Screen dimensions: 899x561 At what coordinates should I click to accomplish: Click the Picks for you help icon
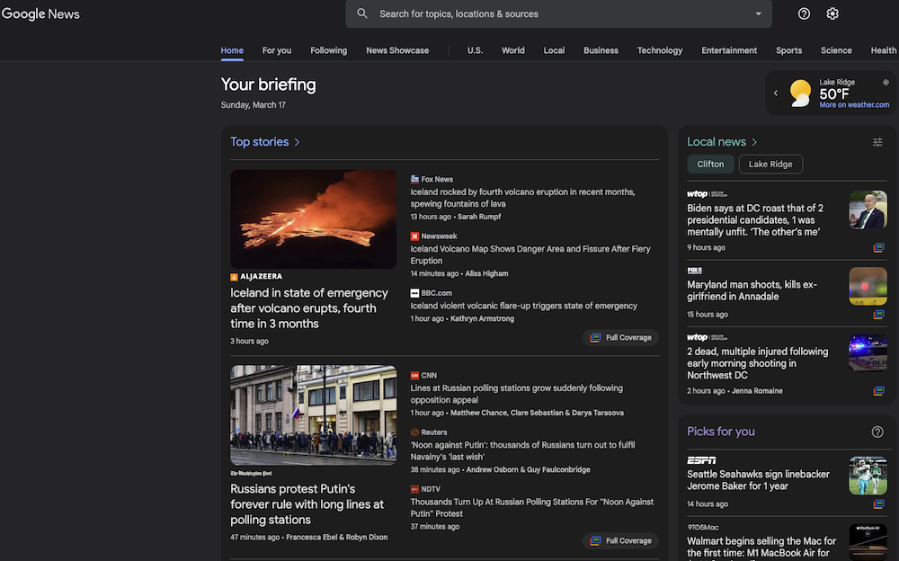pyautogui.click(x=877, y=432)
